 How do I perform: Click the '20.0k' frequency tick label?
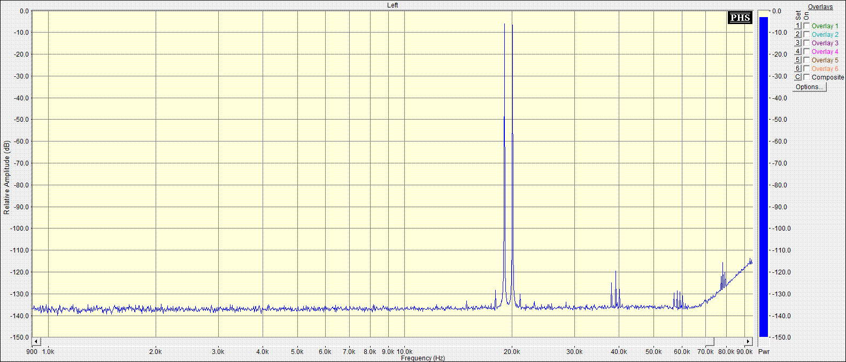[x=512, y=351]
